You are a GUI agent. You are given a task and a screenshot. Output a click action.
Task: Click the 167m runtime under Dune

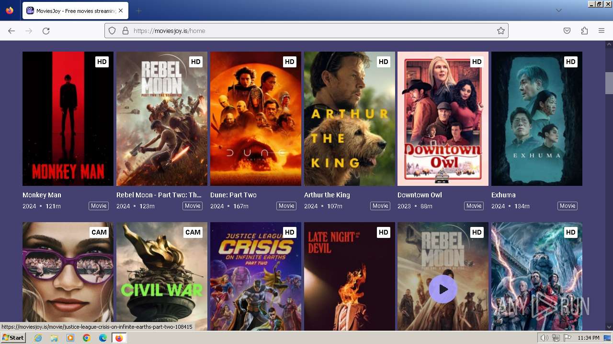coord(241,206)
